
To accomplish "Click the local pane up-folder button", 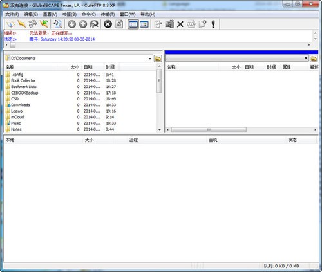I will (x=158, y=59).
